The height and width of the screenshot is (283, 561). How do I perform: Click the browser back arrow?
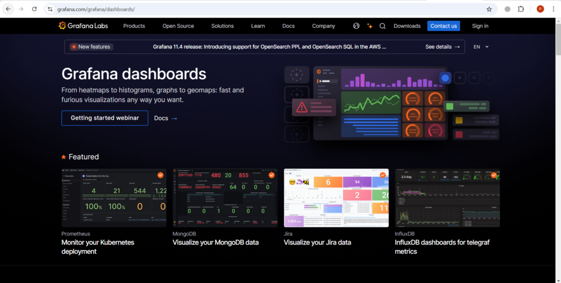click(8, 9)
